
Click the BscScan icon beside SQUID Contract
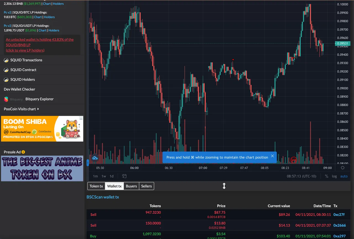(6, 70)
